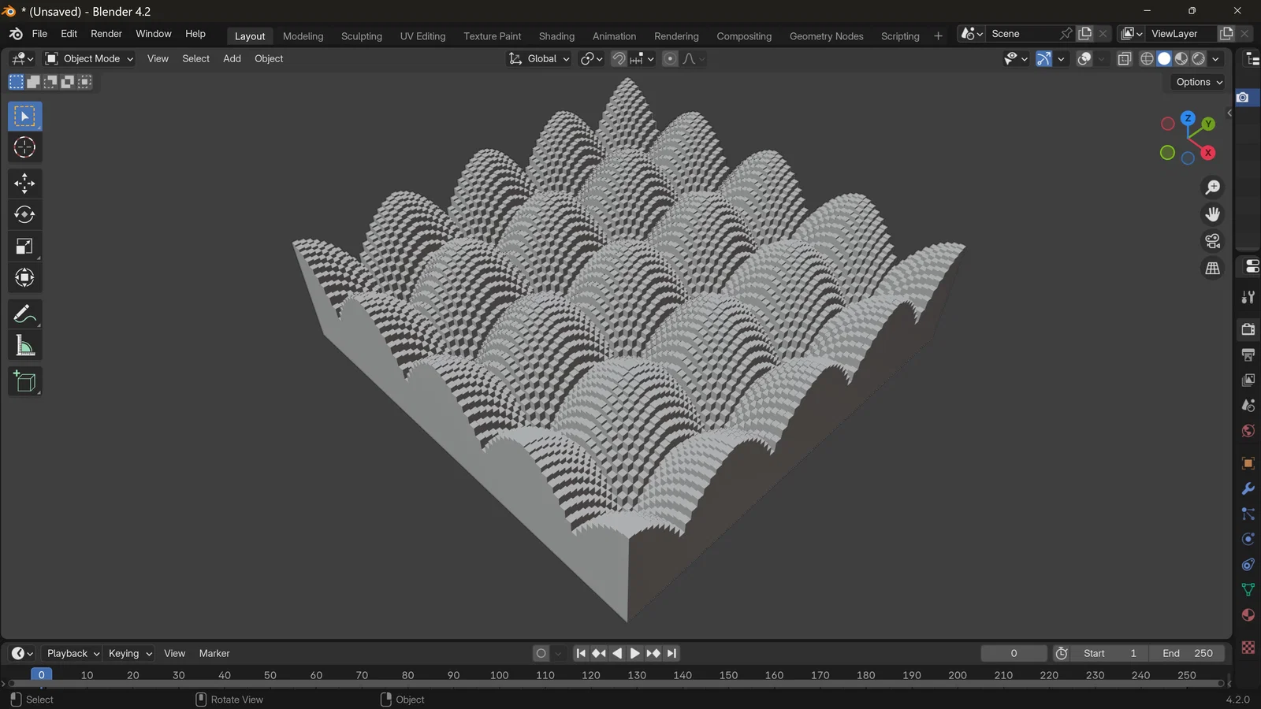Select the Scale tool
This screenshot has width=1261, height=709.
click(24, 246)
